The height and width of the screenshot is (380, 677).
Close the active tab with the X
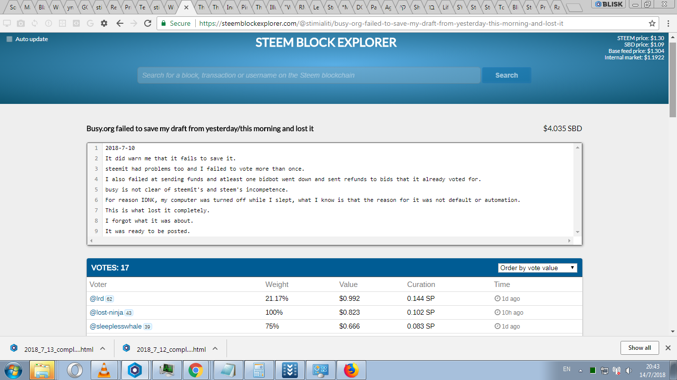[x=186, y=7]
